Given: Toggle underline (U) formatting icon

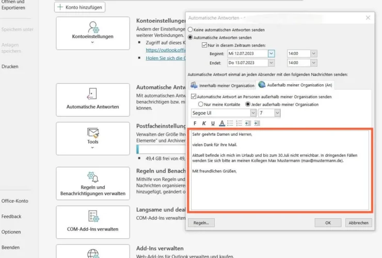Looking at the screenshot, I should pos(213,123).
